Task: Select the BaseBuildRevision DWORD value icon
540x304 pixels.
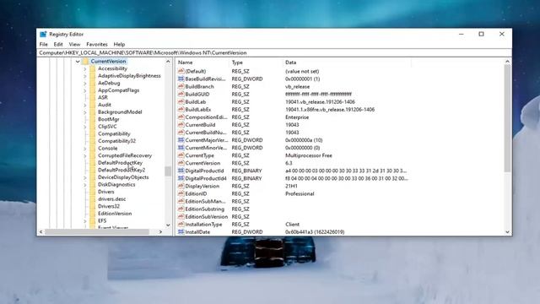Action: click(181, 79)
